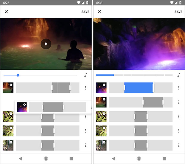Image resolution: width=185 pixels, height=164 pixels.
Task: Open the music note options in the 5:38 screen
Action: click(179, 75)
